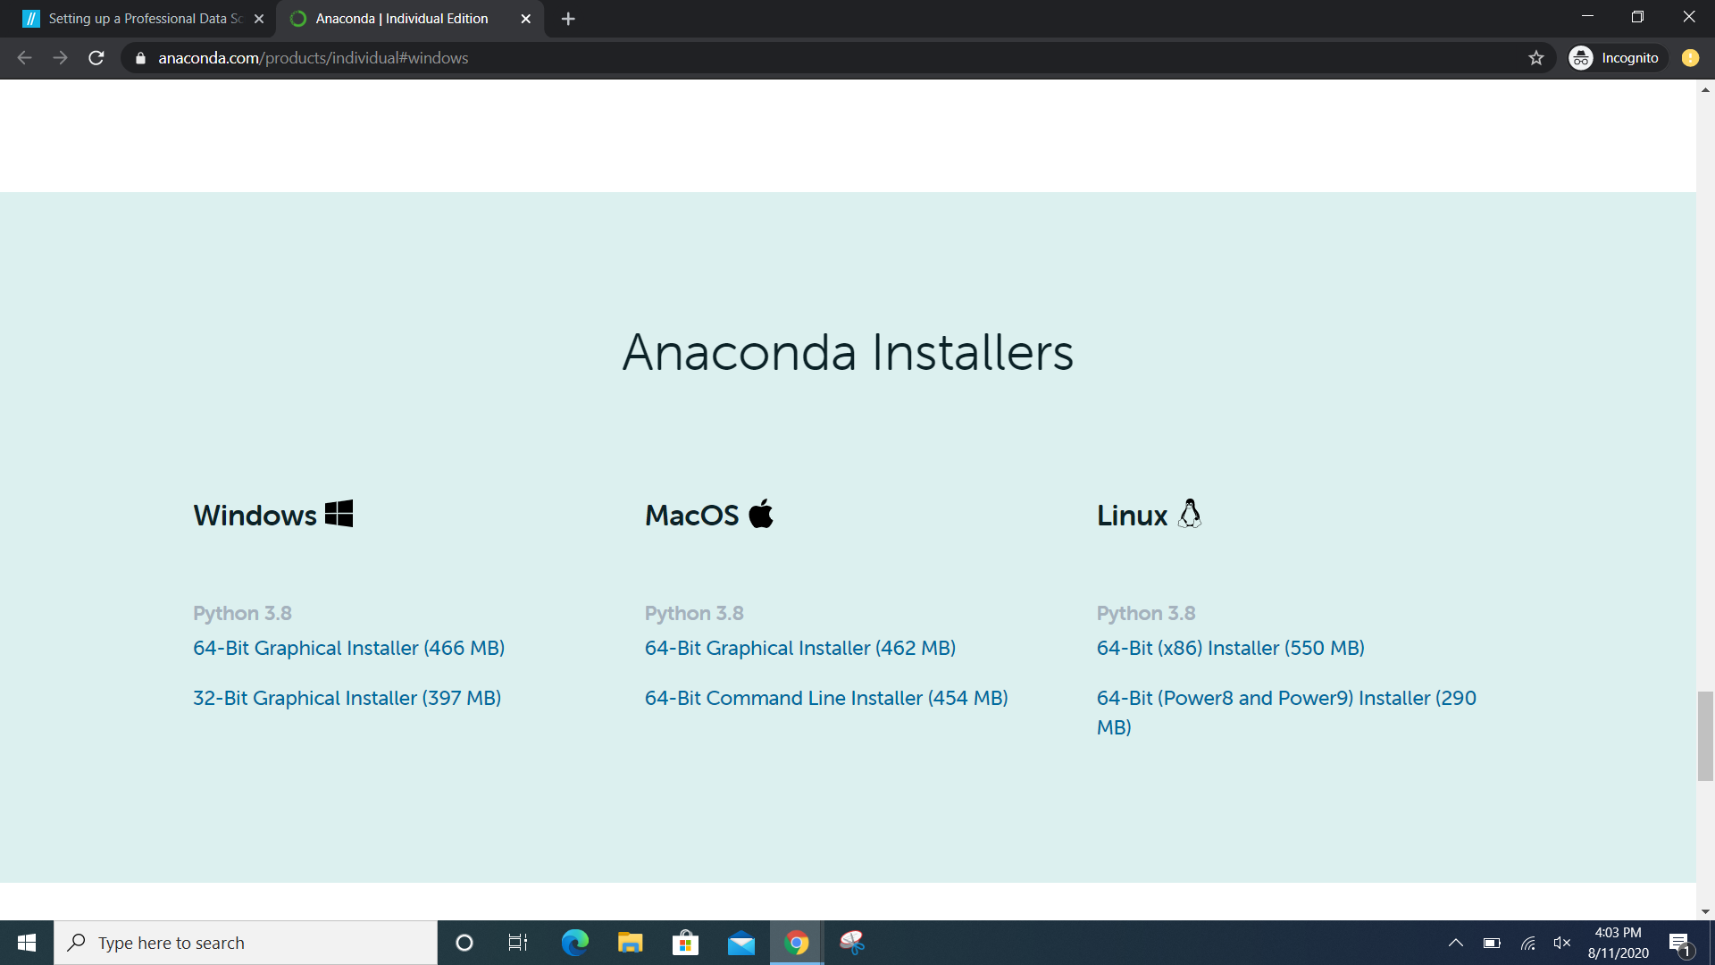The image size is (1715, 965).
Task: Download Linux 64-Bit (x86) Installer
Action: 1230,648
